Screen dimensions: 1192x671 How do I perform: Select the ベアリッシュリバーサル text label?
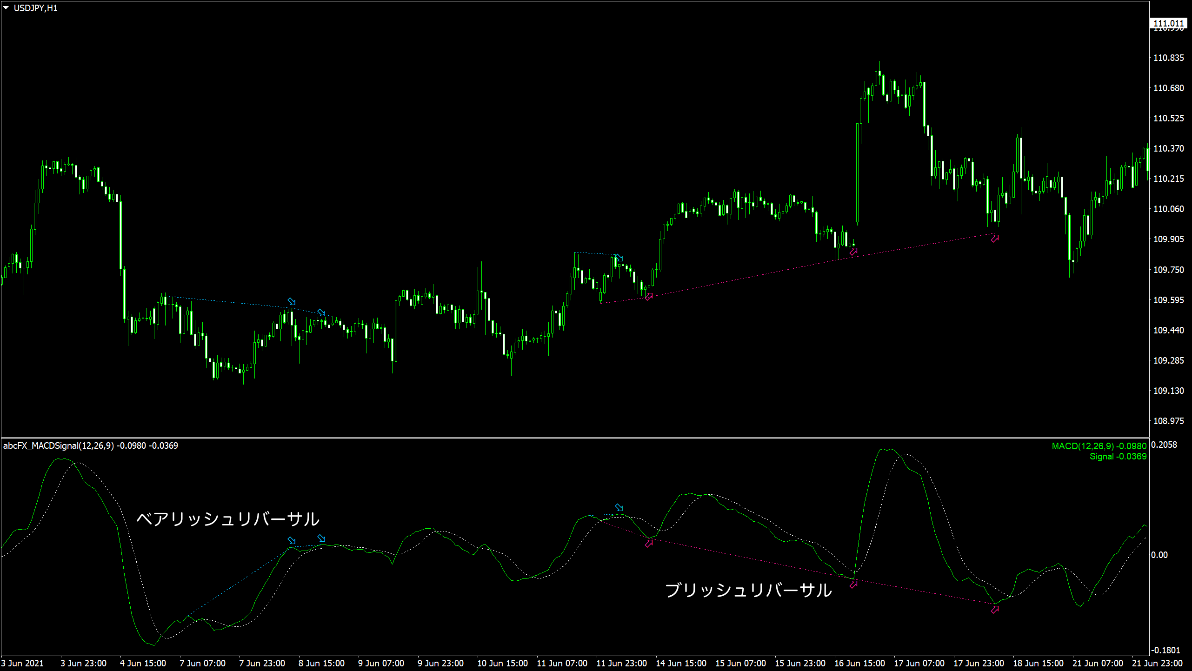pyautogui.click(x=228, y=518)
